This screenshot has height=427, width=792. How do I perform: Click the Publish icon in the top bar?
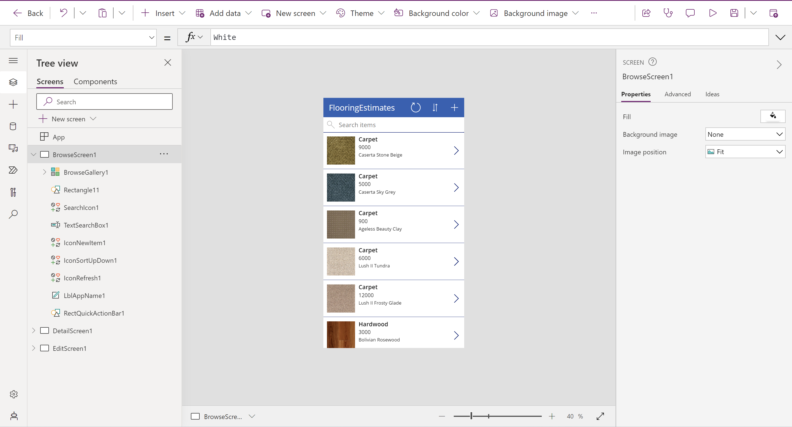coord(774,13)
